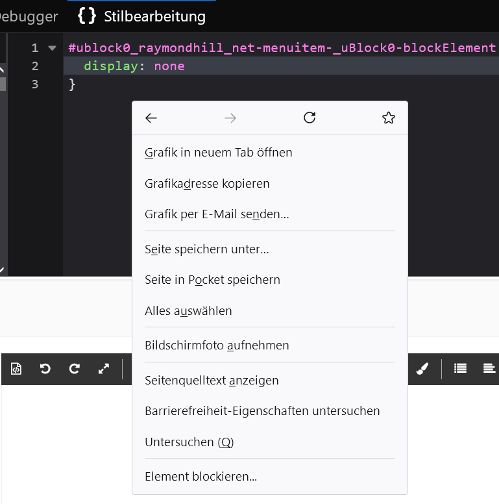Toggle fullscreen in the editor toolbar
This screenshot has height=504, width=499.
point(104,369)
